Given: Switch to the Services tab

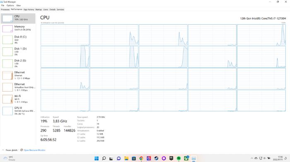Looking at the screenshot, I should [x=60, y=9].
